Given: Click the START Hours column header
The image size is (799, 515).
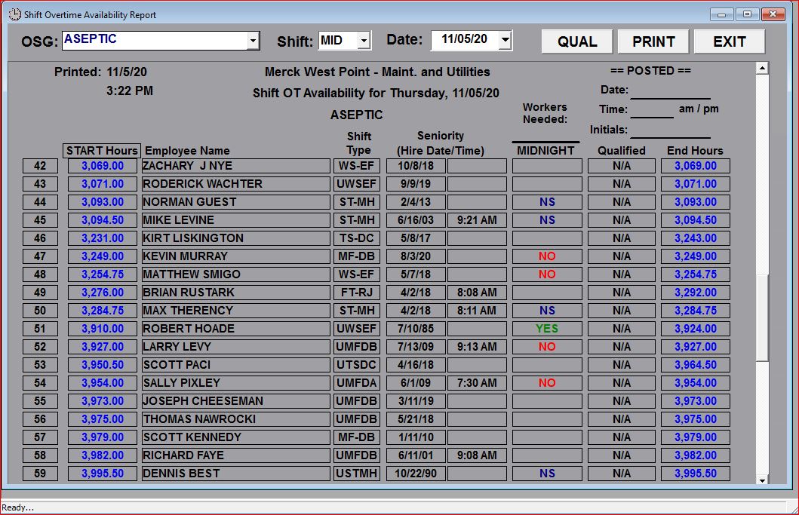Looking at the screenshot, I should click(103, 150).
